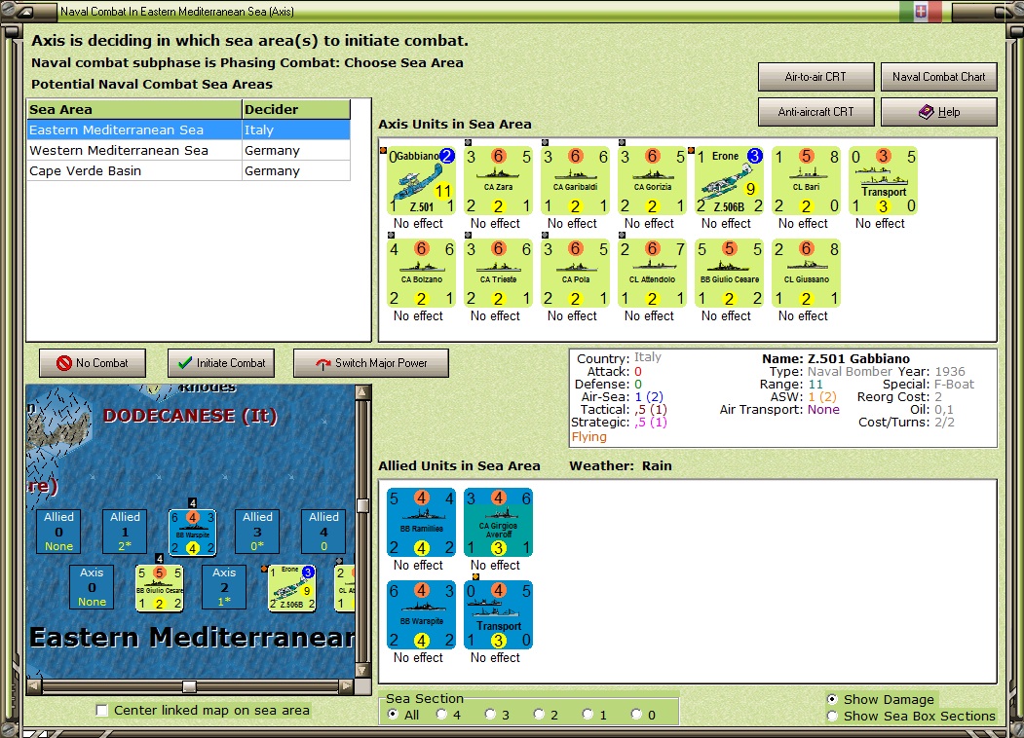Click the Axis sea box 2 on map
Image resolution: width=1024 pixels, height=738 pixels.
(x=223, y=587)
